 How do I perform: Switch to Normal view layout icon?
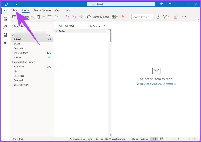(154, 139)
